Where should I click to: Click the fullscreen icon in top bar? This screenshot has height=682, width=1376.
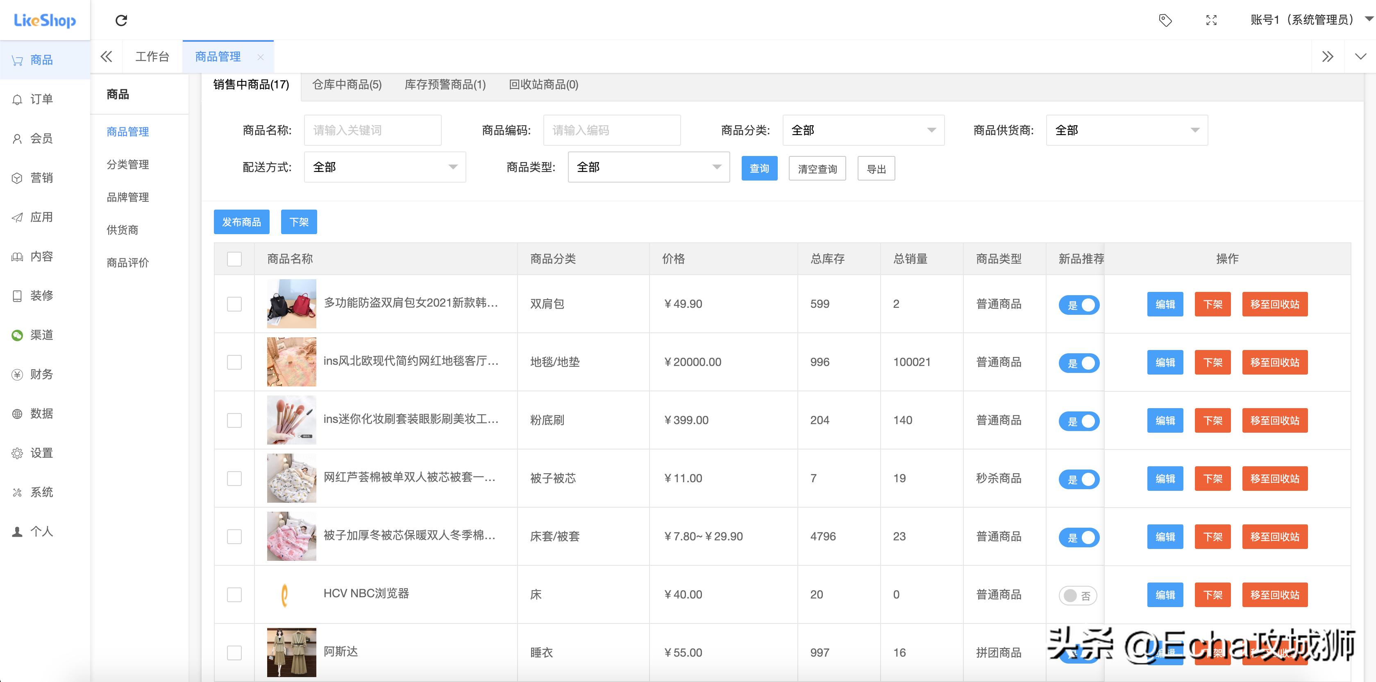[1211, 20]
